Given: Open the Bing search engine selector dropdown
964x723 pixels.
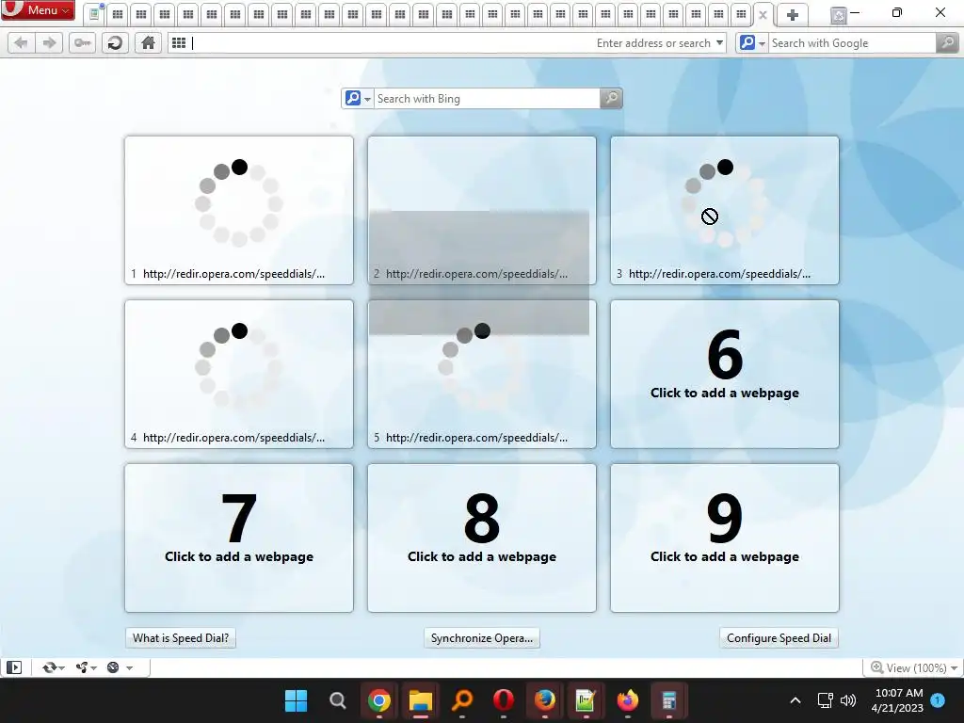Looking at the screenshot, I should tap(358, 98).
